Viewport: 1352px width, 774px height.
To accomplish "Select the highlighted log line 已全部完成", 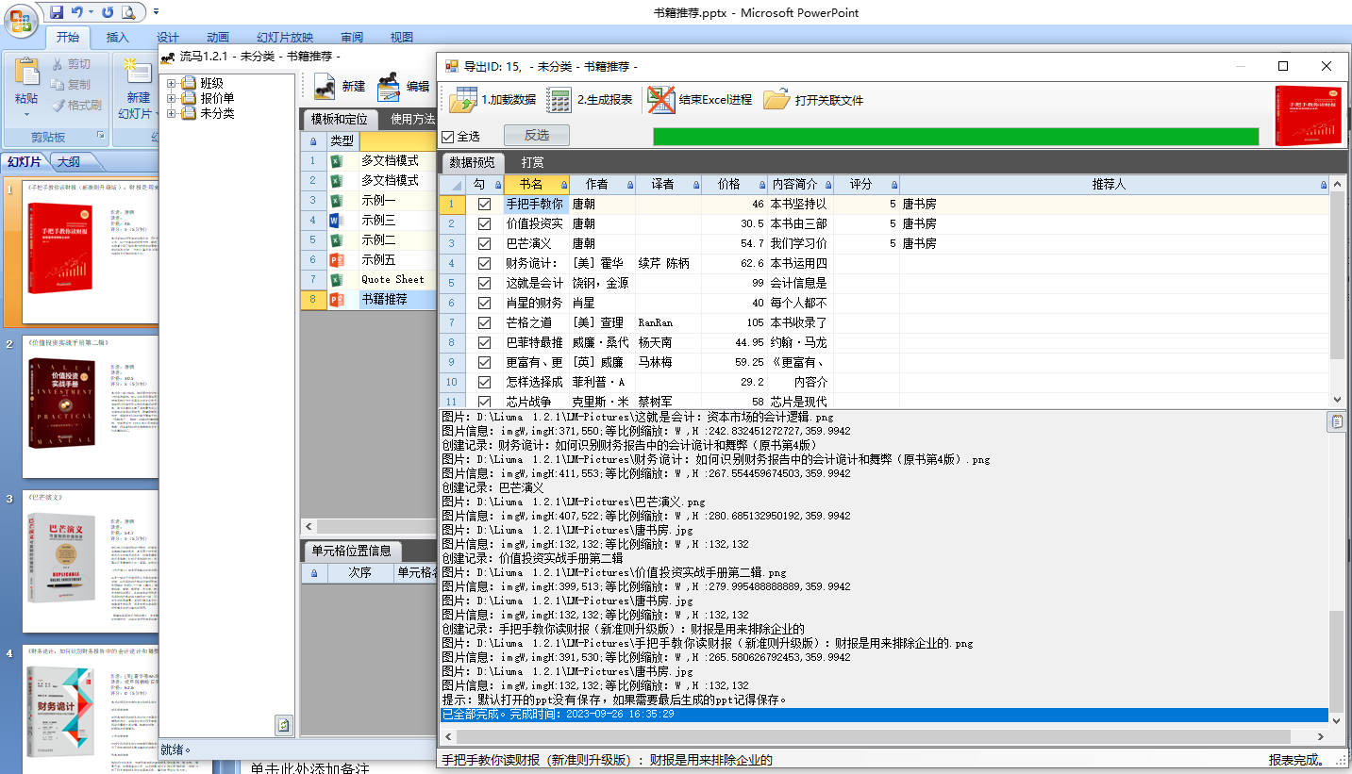I will (884, 715).
